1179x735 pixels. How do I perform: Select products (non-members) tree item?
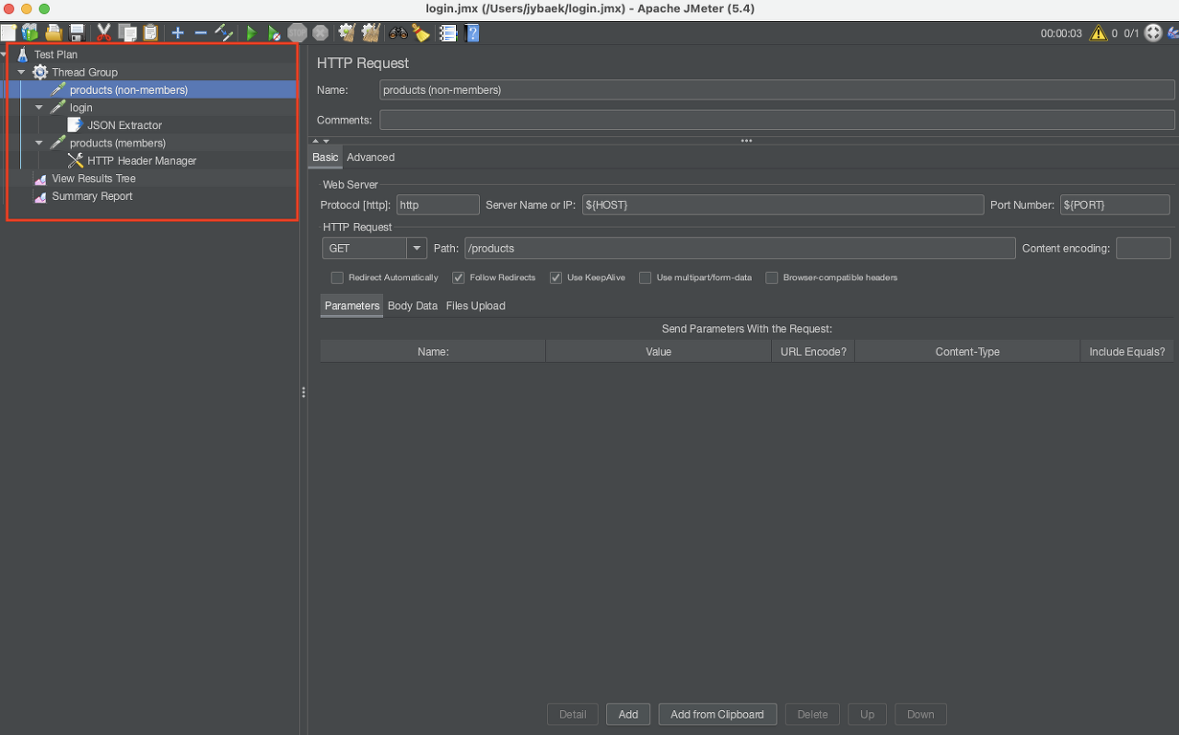click(x=129, y=89)
